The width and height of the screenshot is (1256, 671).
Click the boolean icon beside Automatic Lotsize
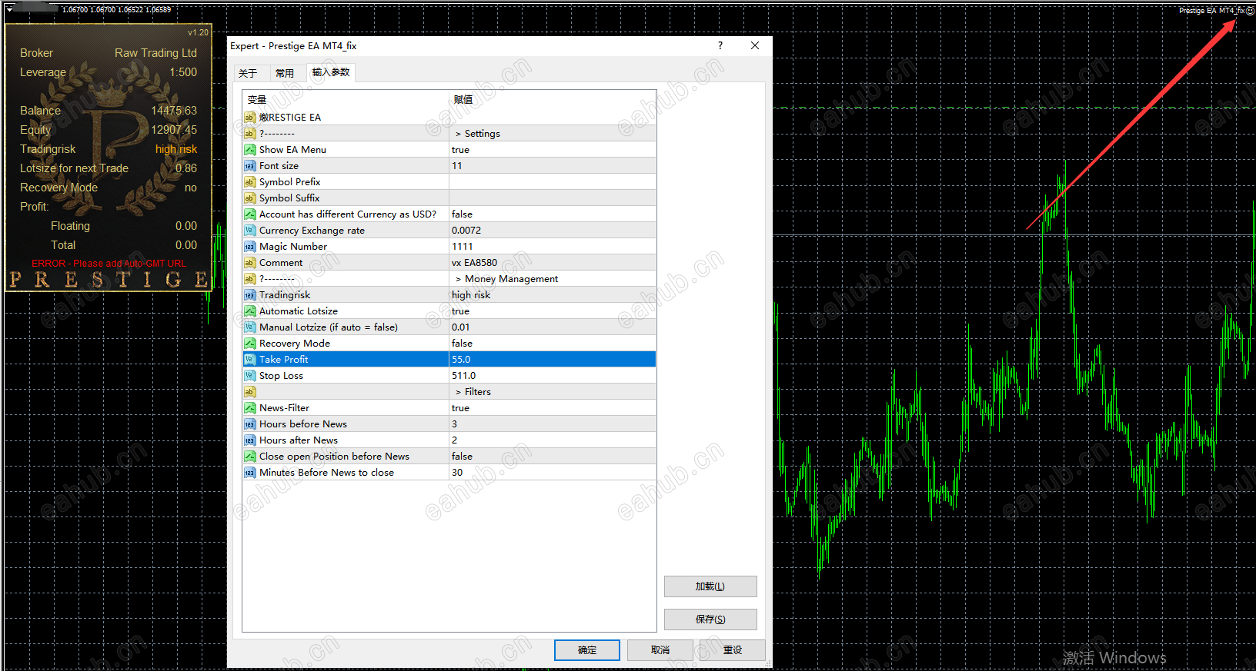click(x=249, y=311)
